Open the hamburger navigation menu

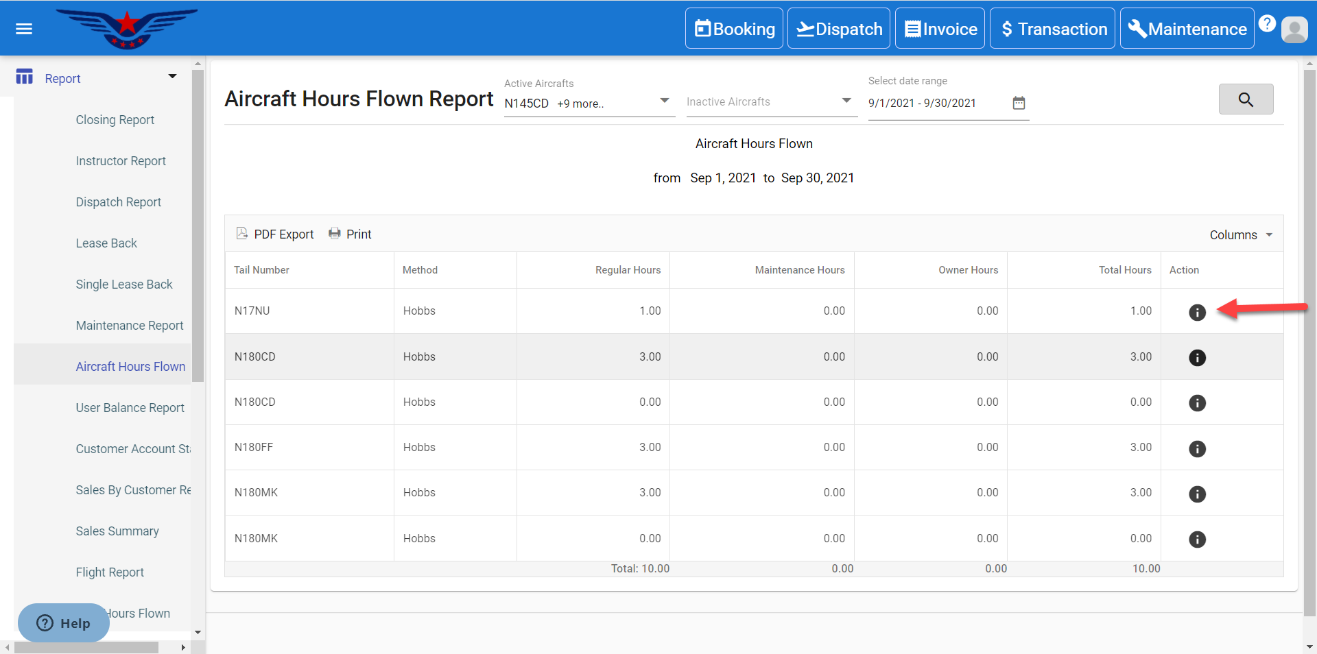24,29
